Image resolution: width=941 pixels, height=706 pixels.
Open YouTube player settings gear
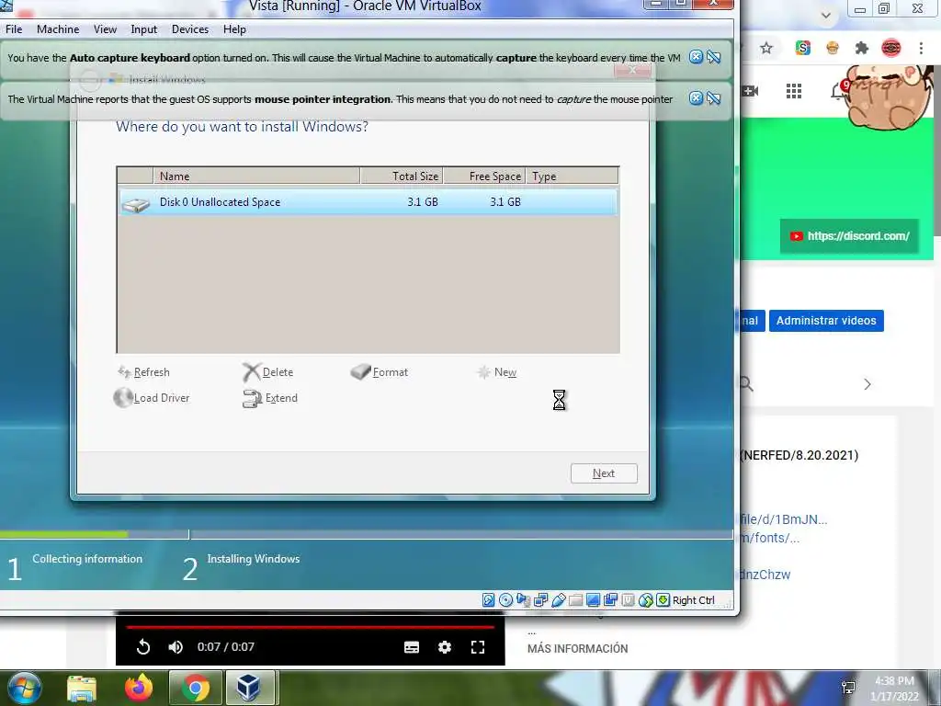445,647
